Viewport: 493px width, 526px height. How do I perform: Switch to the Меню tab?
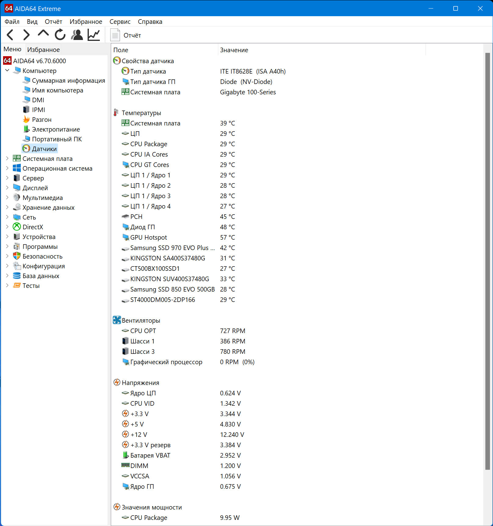point(13,49)
